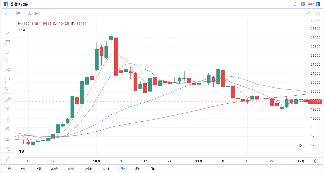The image size is (324, 173).
Task: Open the price axis settings gear
Action: (316, 161)
